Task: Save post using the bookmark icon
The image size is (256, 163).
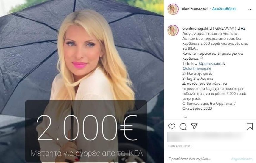Action: [250, 126]
